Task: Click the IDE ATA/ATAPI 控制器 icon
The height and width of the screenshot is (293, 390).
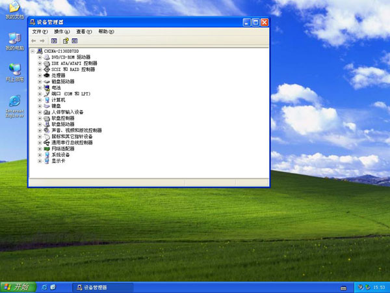Action: coord(47,64)
